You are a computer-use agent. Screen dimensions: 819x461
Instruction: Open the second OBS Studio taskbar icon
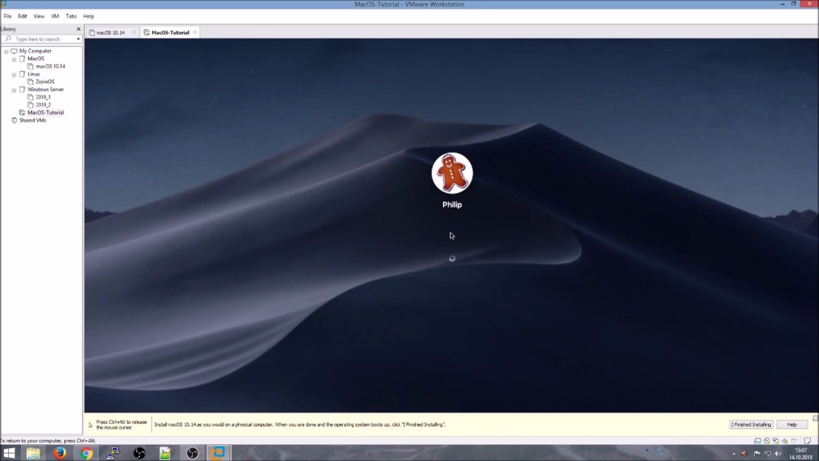(192, 453)
